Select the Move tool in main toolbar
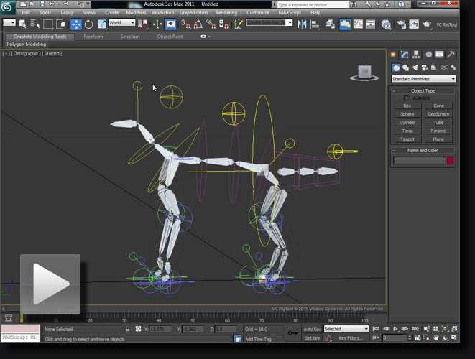The image size is (475, 359). click(76, 24)
